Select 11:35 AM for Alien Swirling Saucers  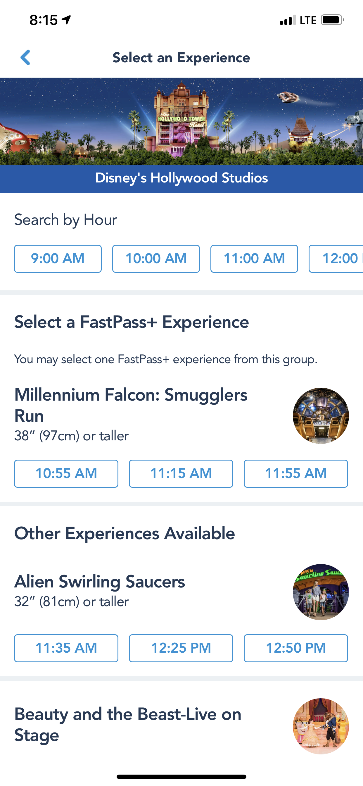(x=66, y=648)
